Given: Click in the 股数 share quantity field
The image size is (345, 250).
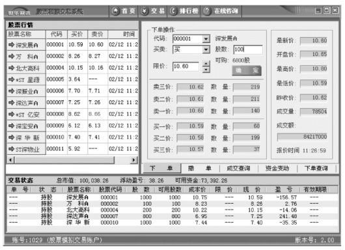Looking at the screenshot, I should coord(248,49).
